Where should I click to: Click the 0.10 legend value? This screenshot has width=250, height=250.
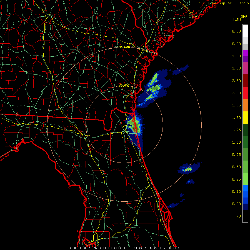pyautogui.click(x=236, y=192)
